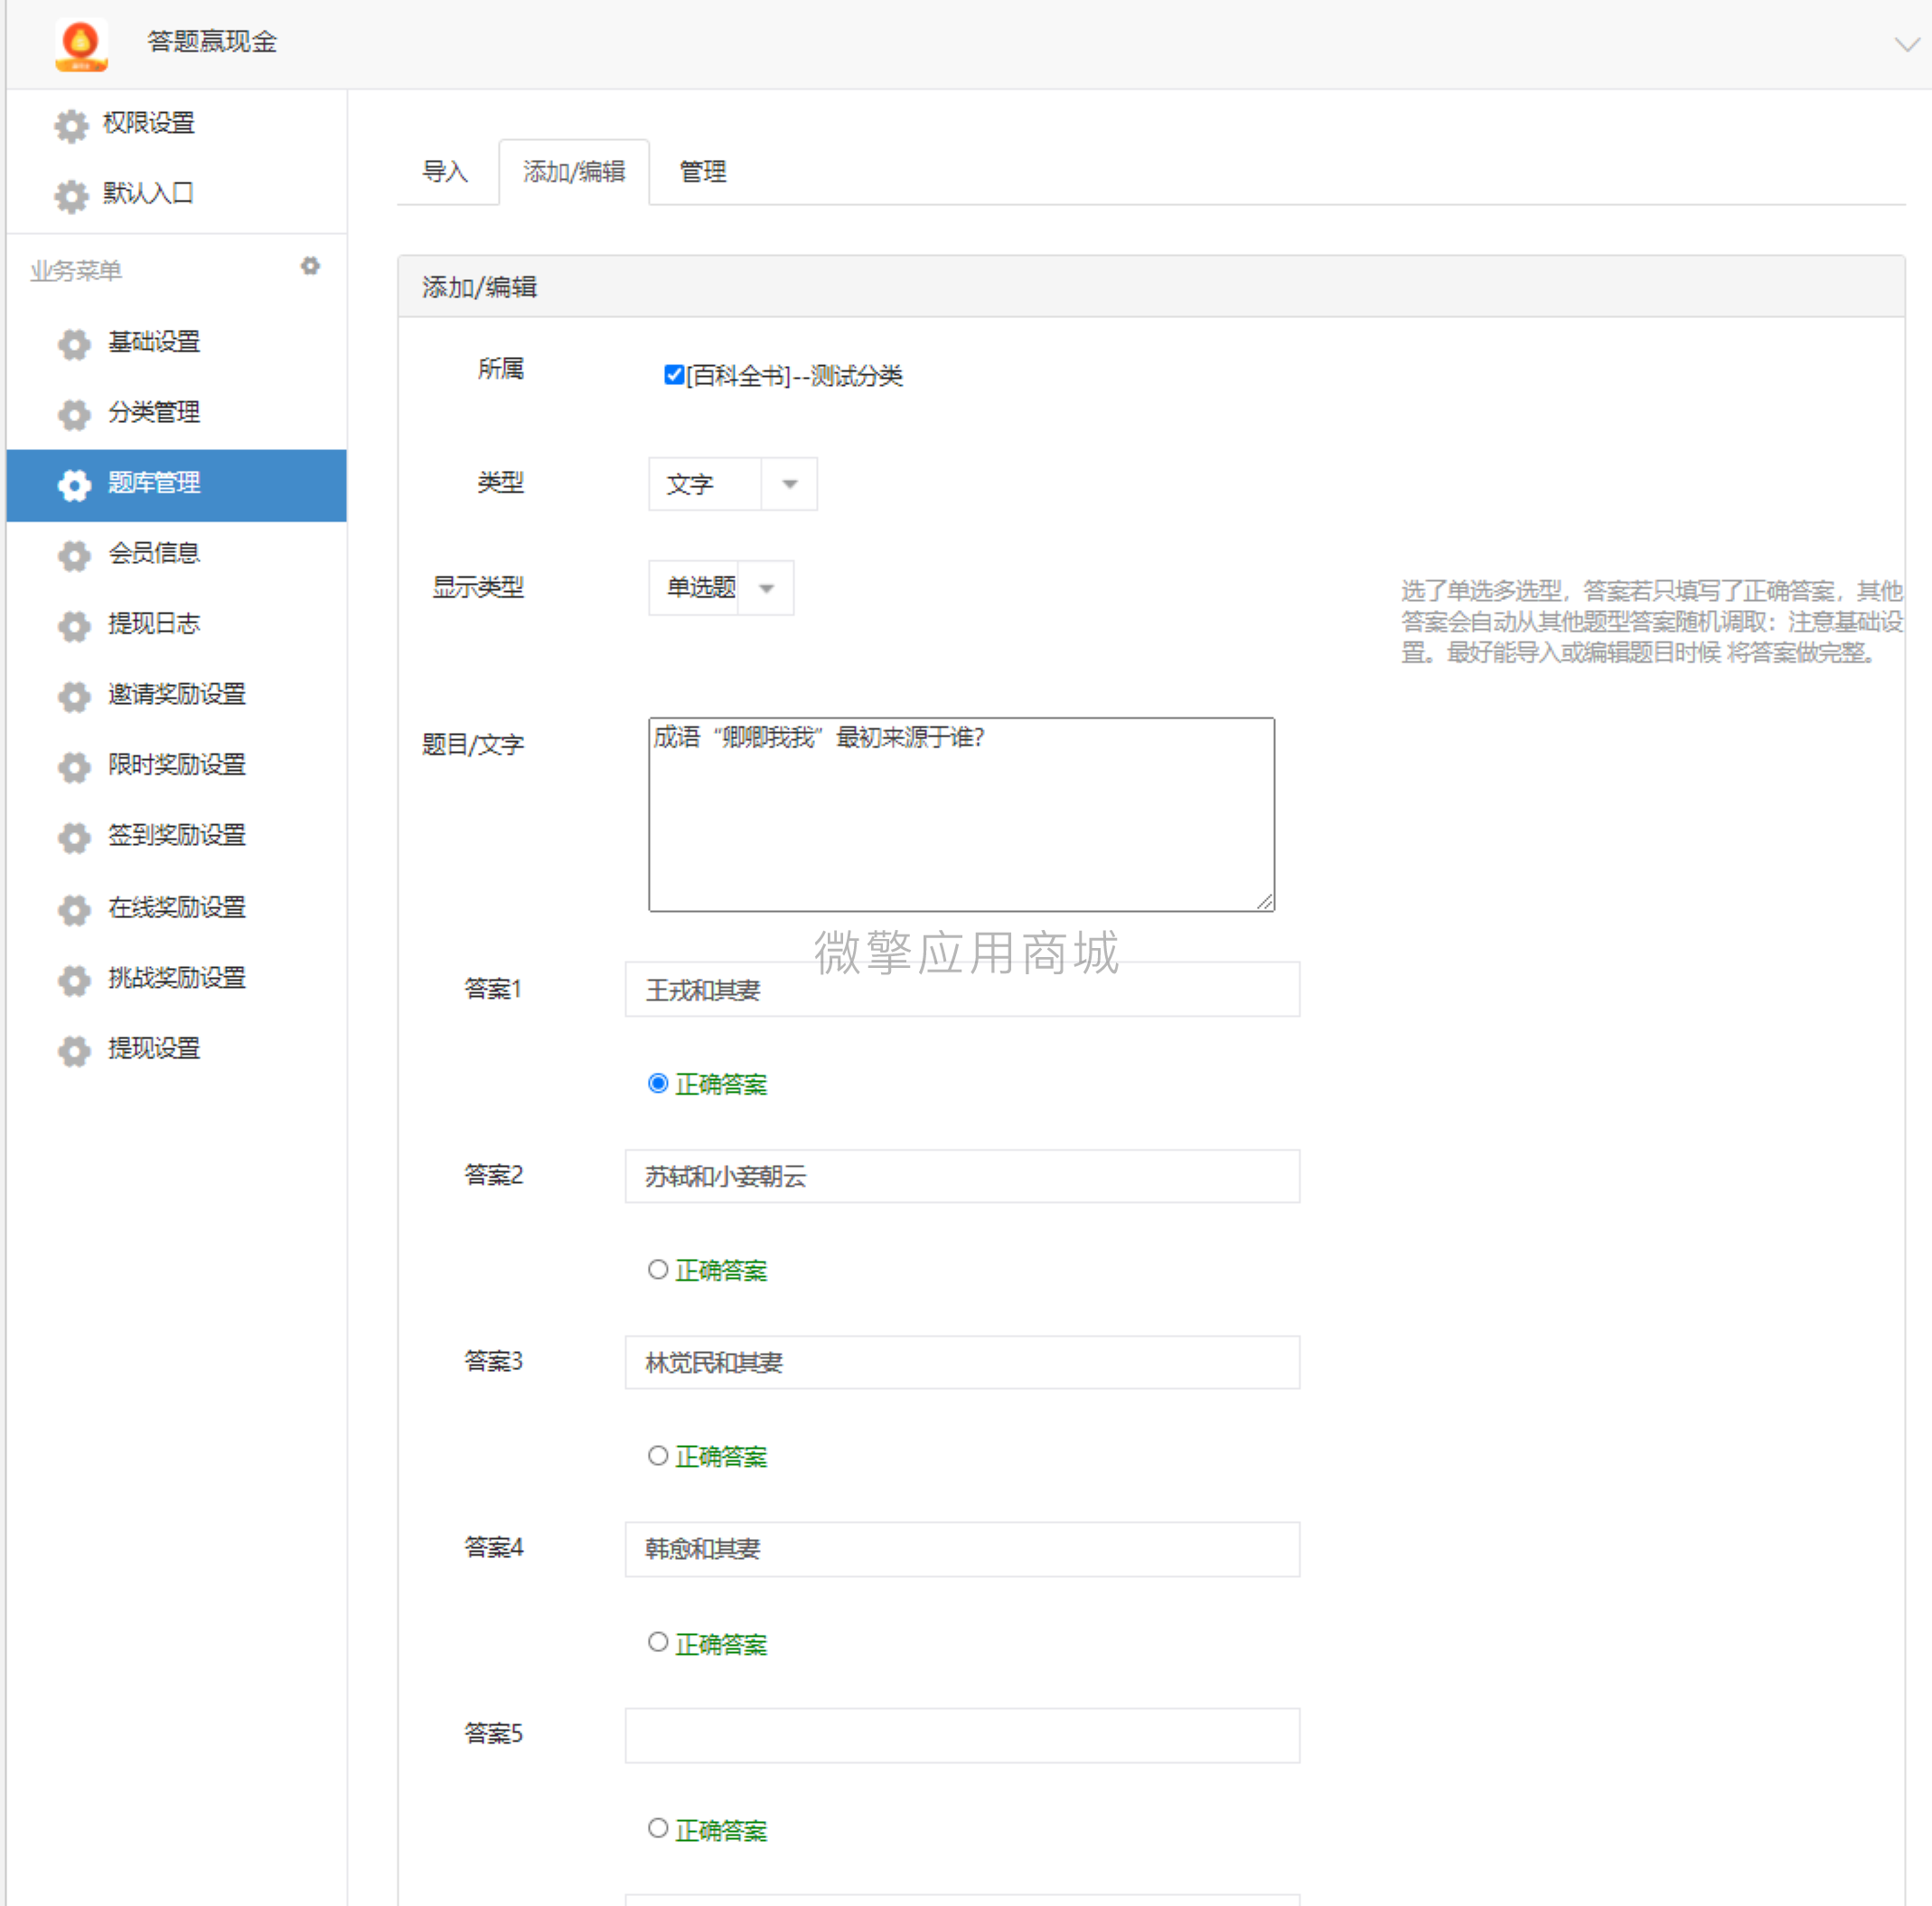This screenshot has width=1932, height=1906.
Task: Open 题库管理 menu item
Action: [177, 485]
